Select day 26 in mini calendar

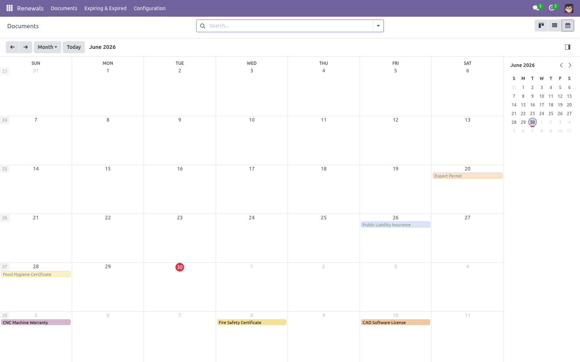pyautogui.click(x=560, y=114)
